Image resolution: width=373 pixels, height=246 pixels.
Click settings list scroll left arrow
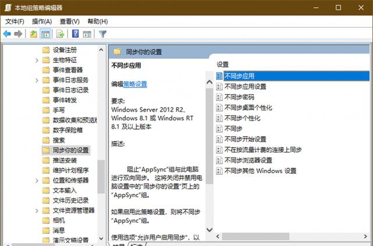(x=217, y=236)
